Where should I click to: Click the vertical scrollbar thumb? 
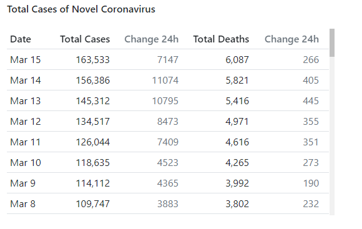click(x=332, y=42)
